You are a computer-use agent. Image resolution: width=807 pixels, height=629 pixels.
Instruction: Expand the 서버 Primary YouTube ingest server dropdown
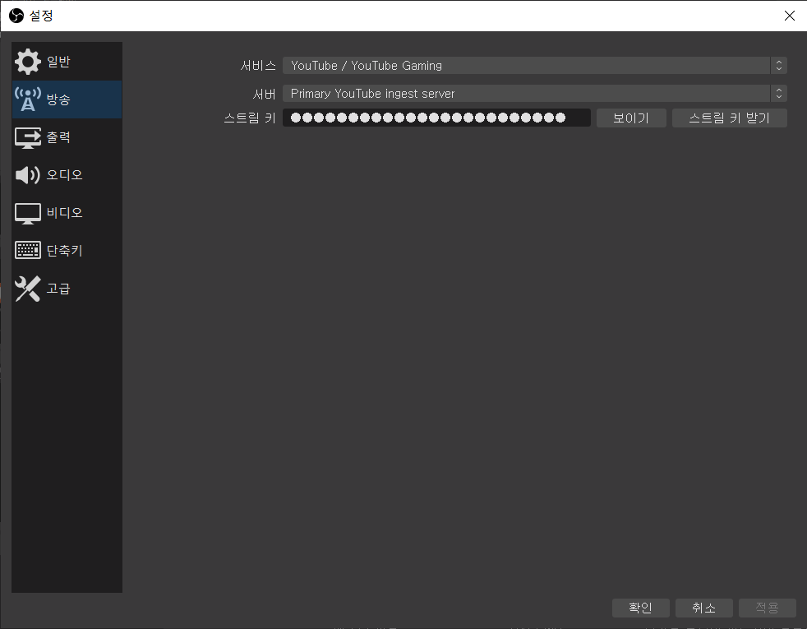point(526,94)
